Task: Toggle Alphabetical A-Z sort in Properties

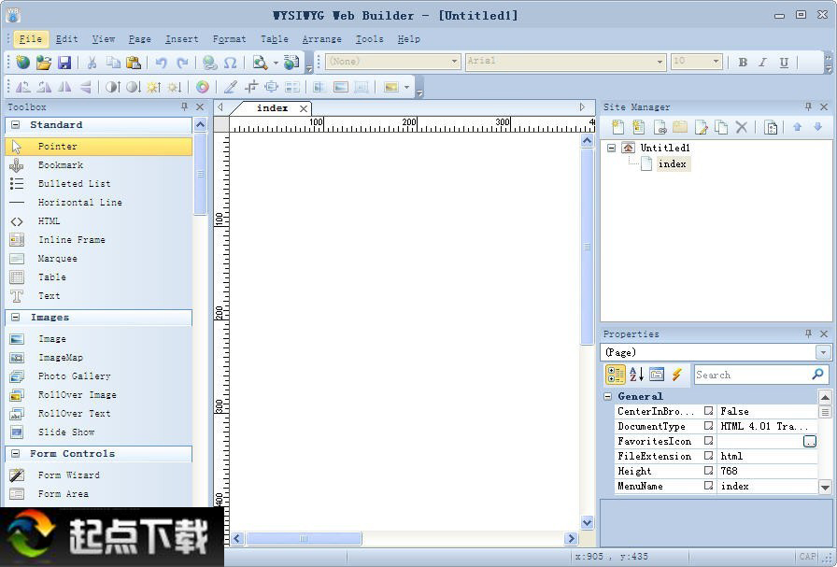Action: (x=636, y=375)
